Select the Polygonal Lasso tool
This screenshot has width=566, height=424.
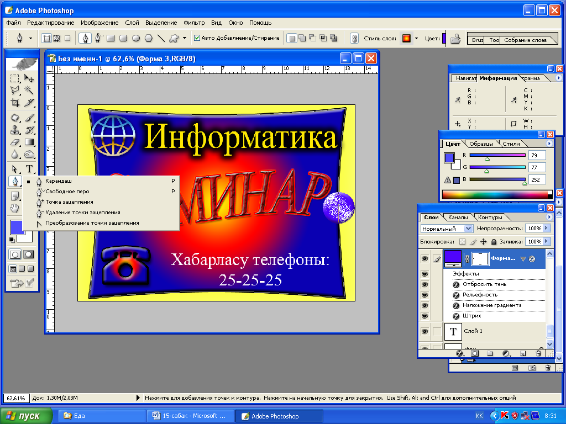coord(15,90)
